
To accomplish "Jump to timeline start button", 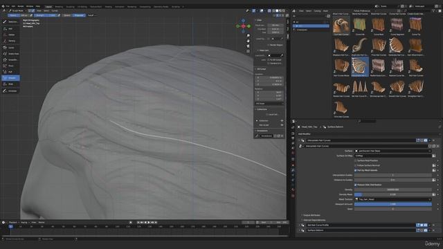I will pyautogui.click(x=138, y=223).
